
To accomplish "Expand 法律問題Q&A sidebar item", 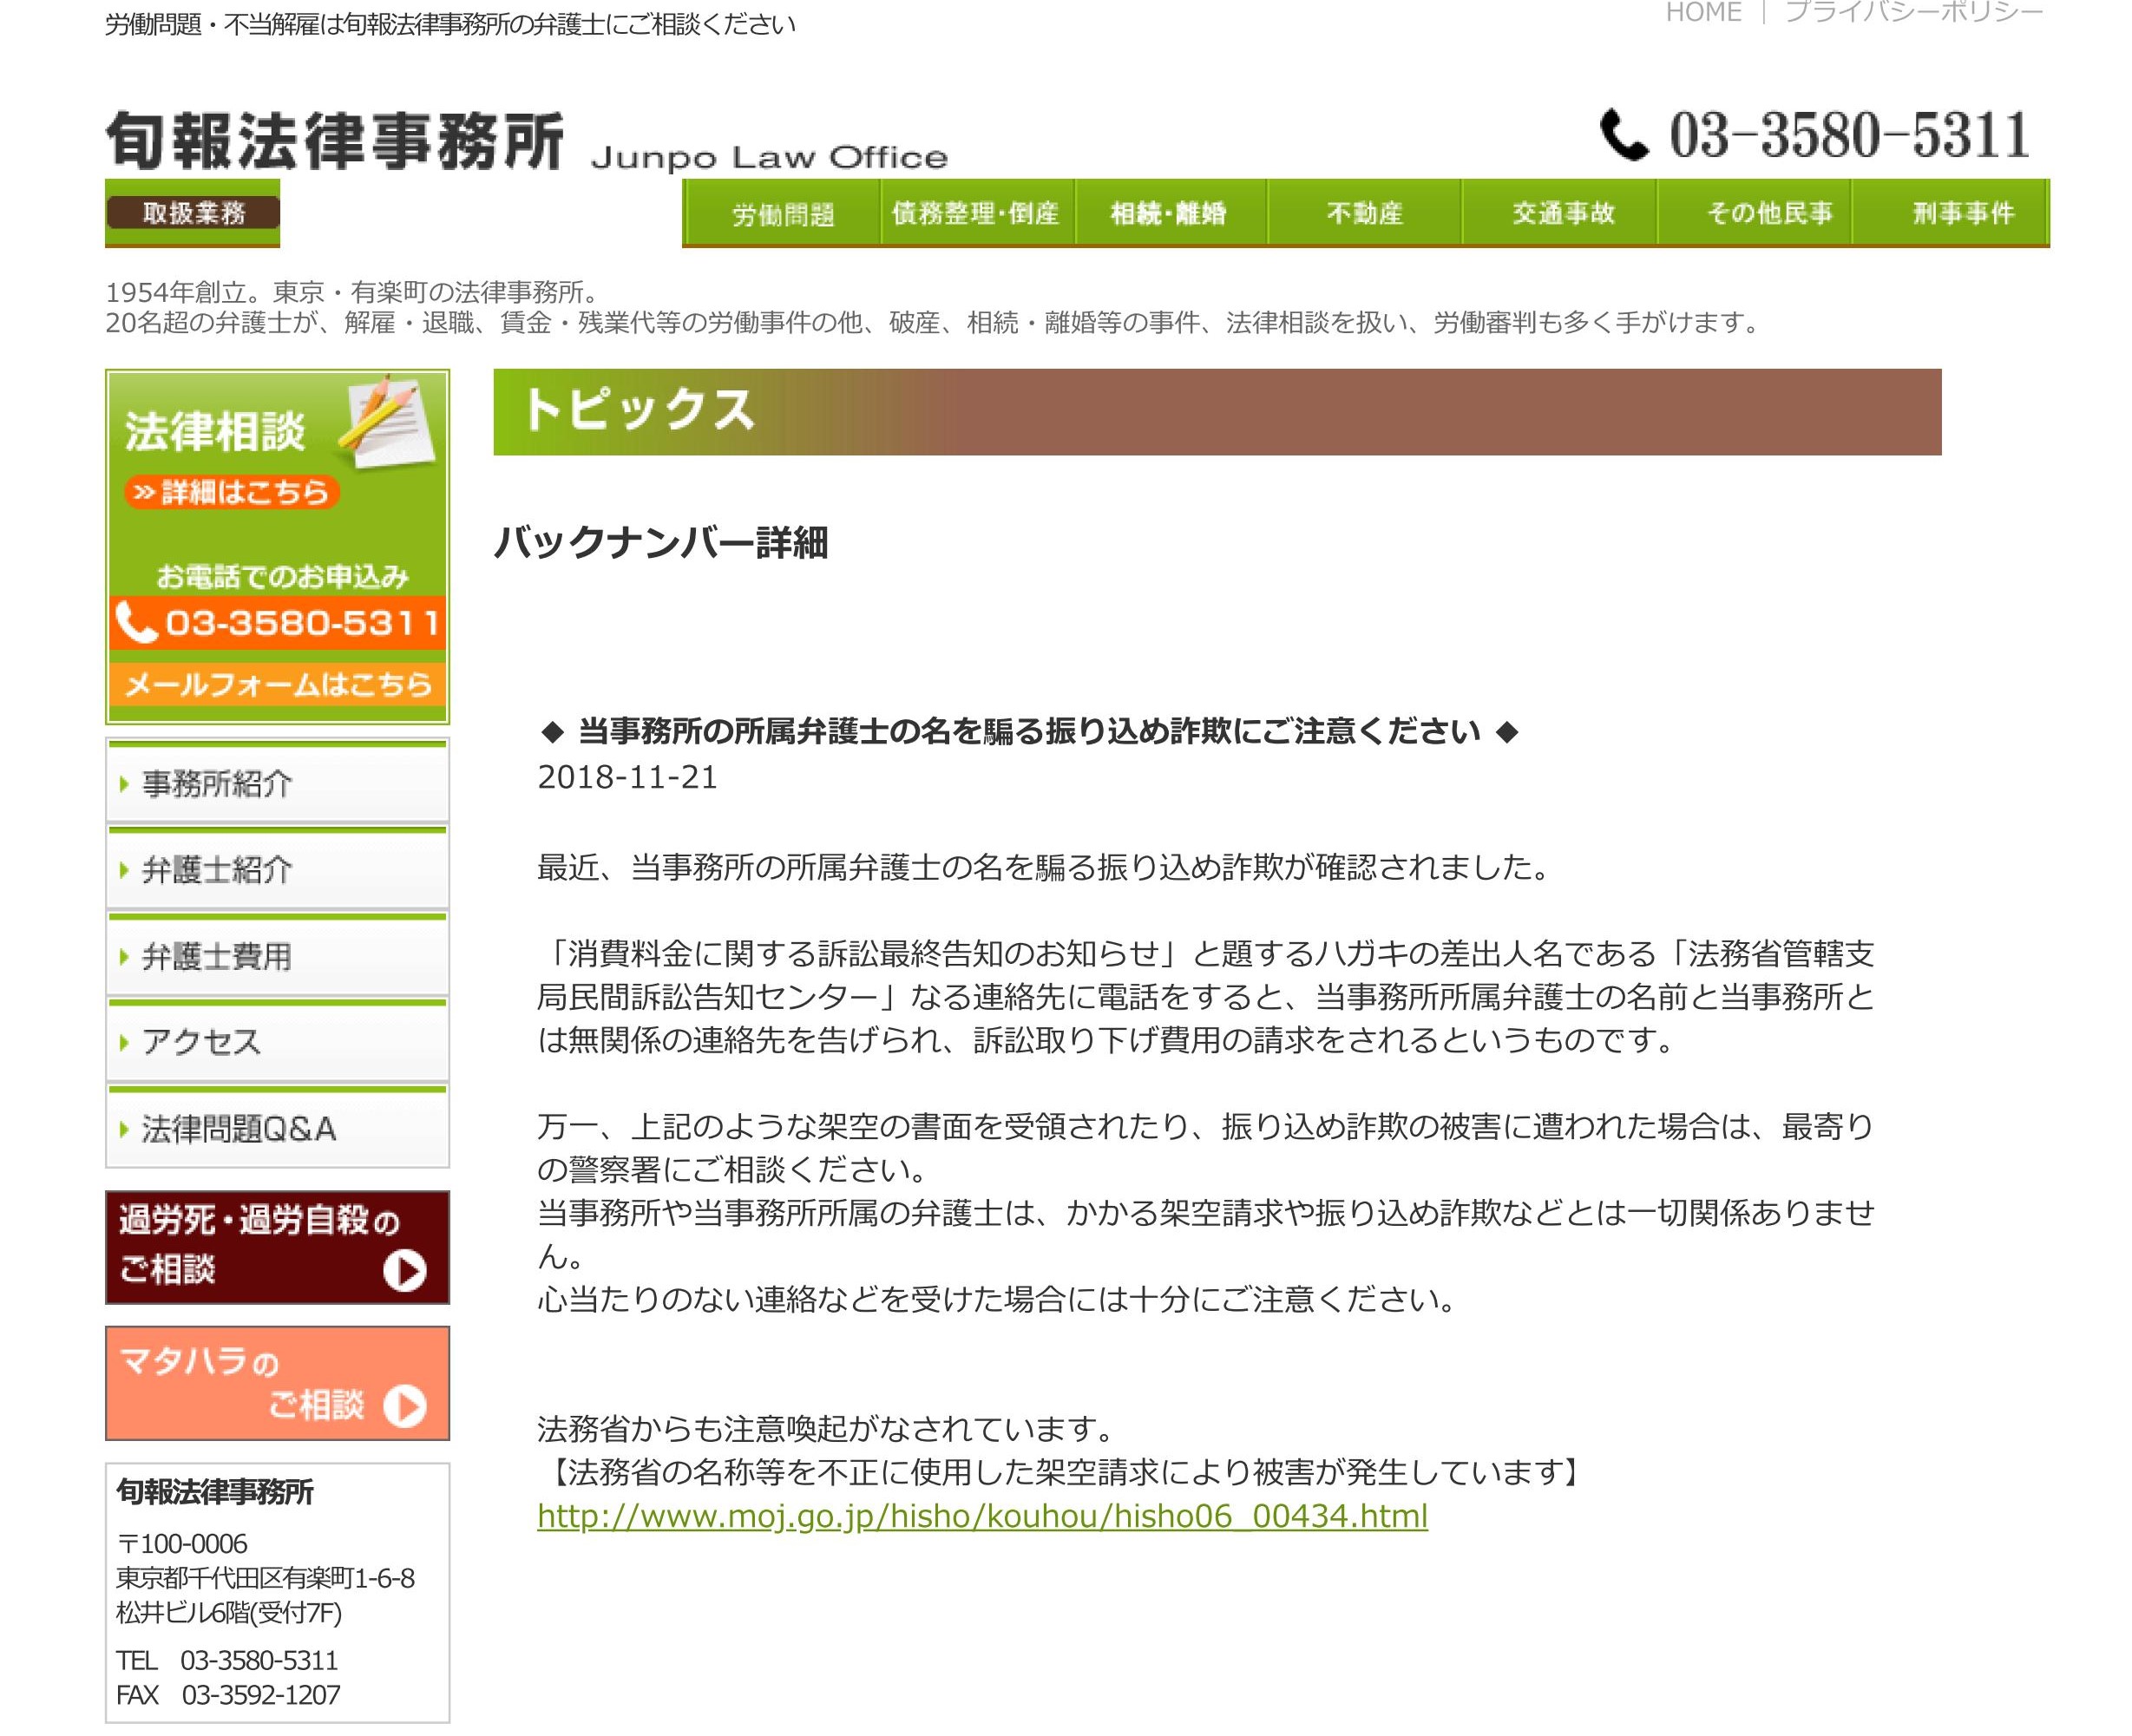I will (x=238, y=1128).
